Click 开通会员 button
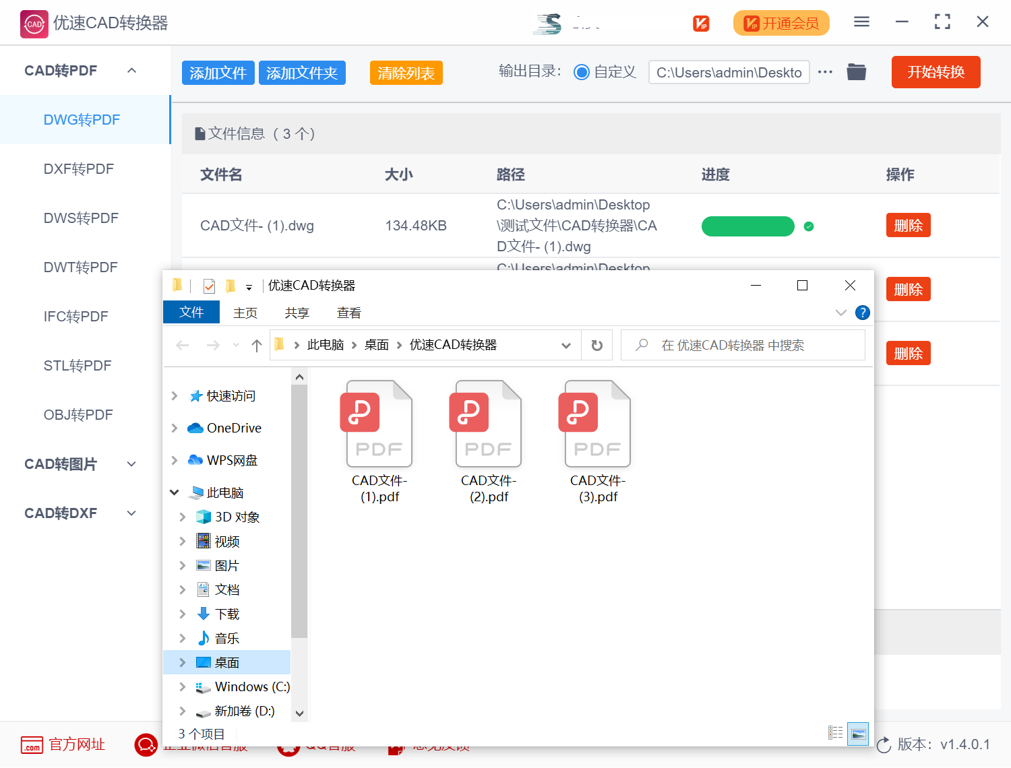Image resolution: width=1011 pixels, height=768 pixels. coord(781,24)
